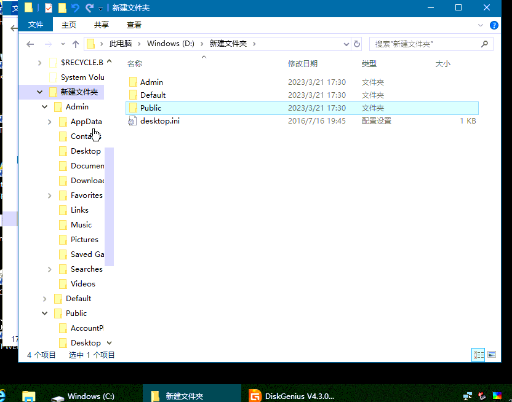Viewport: 512px width, 402px height.
Task: Click the search magnifier icon
Action: coord(485,44)
